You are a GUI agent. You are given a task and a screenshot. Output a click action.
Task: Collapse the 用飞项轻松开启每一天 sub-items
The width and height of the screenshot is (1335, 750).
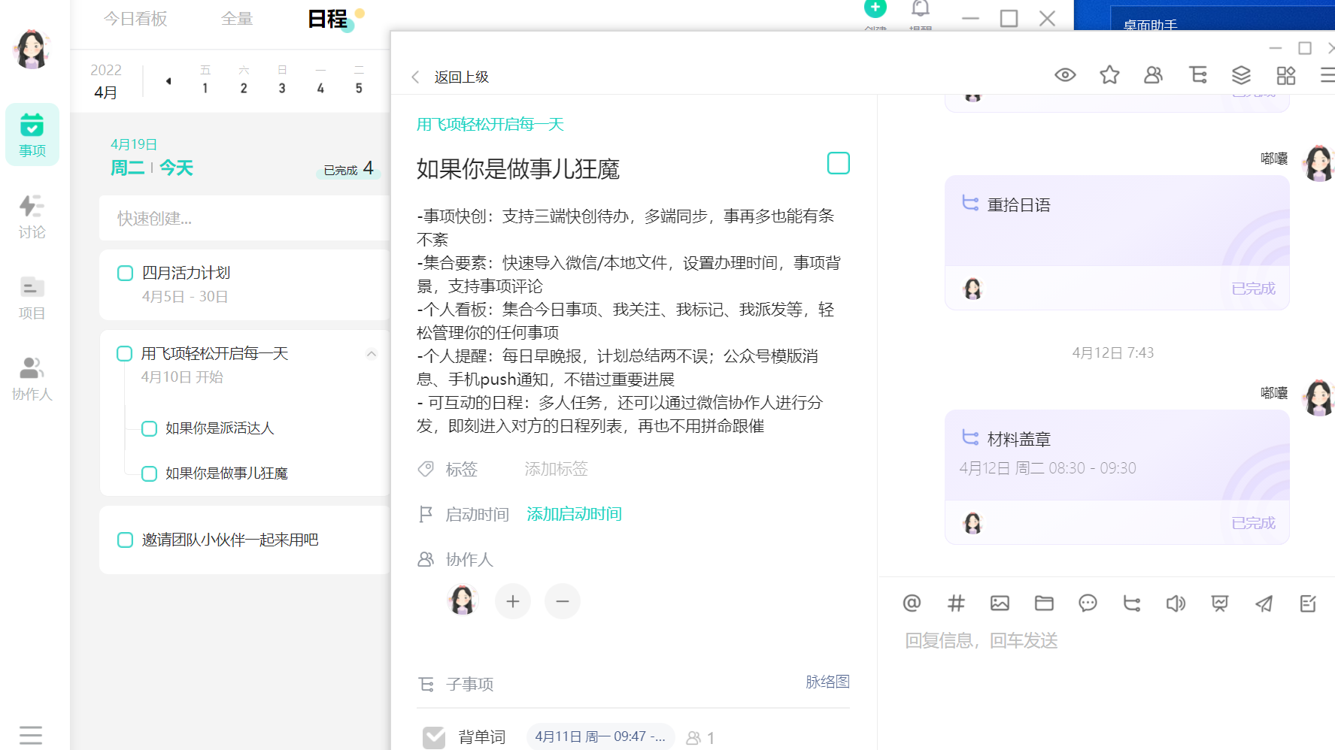pos(372,353)
